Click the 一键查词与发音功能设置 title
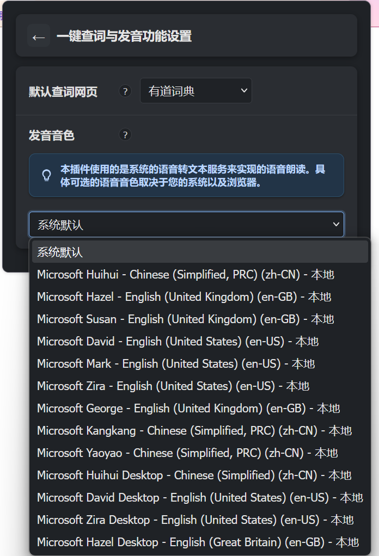 pyautogui.click(x=124, y=36)
